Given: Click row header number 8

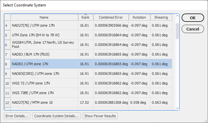Looking at the screenshot, I should pos(7,64).
